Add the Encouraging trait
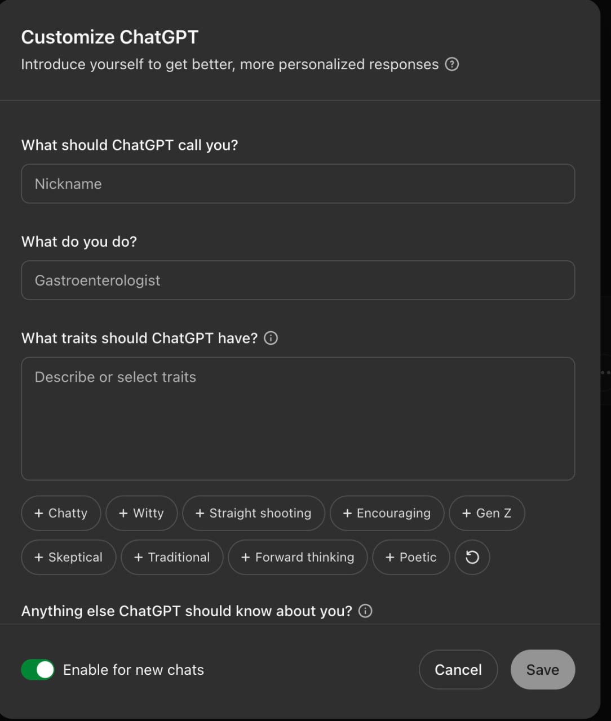This screenshot has height=721, width=611. click(x=387, y=513)
